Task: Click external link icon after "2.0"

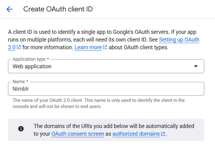Action: pos(19,48)
